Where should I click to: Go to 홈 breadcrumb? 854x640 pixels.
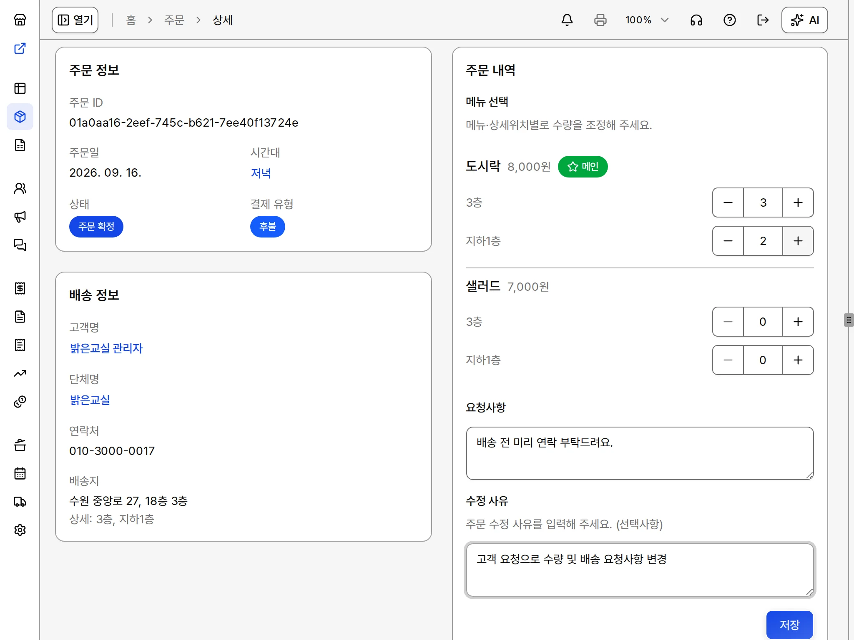click(x=131, y=20)
